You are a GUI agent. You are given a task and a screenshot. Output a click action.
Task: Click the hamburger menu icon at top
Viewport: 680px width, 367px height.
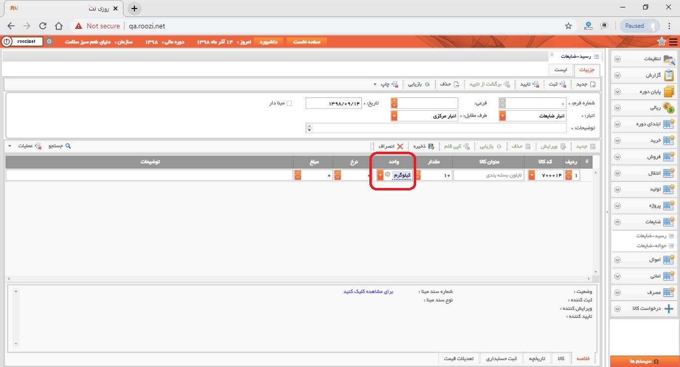coord(674,42)
